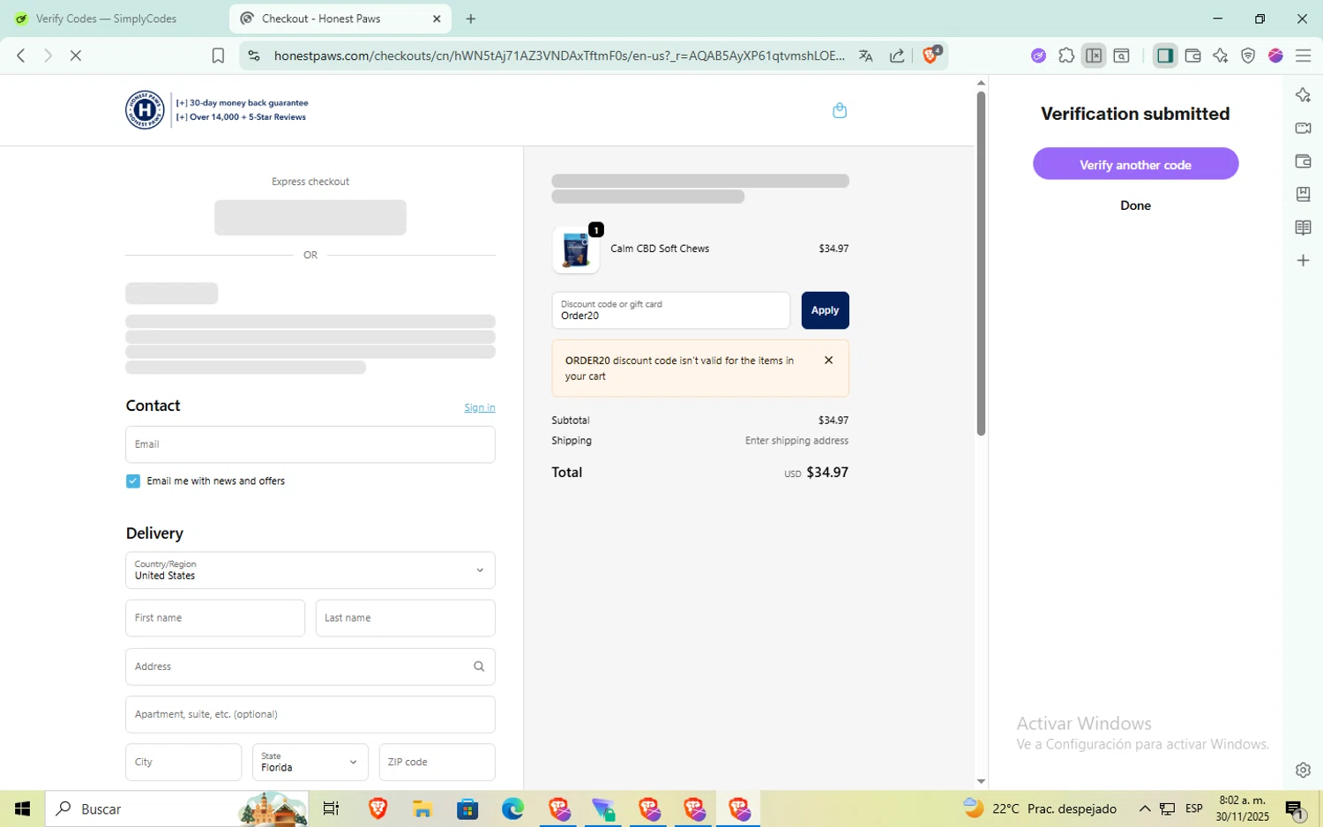Click the Apartment, suite, etc. field
Viewport: 1323px width, 827px height.
[x=310, y=714]
